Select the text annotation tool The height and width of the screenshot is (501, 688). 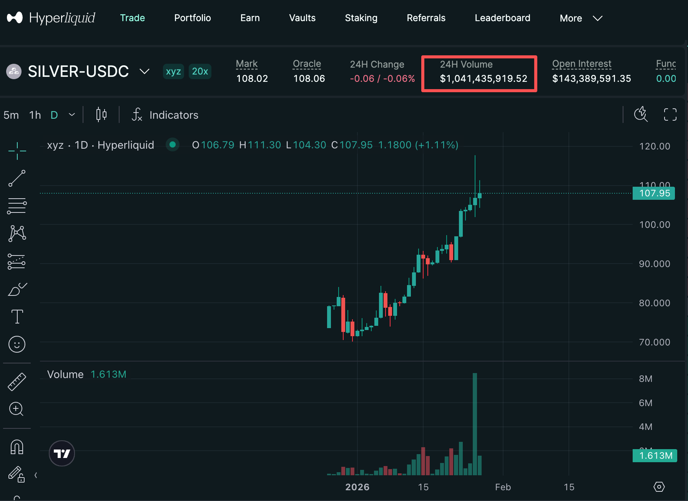17,316
